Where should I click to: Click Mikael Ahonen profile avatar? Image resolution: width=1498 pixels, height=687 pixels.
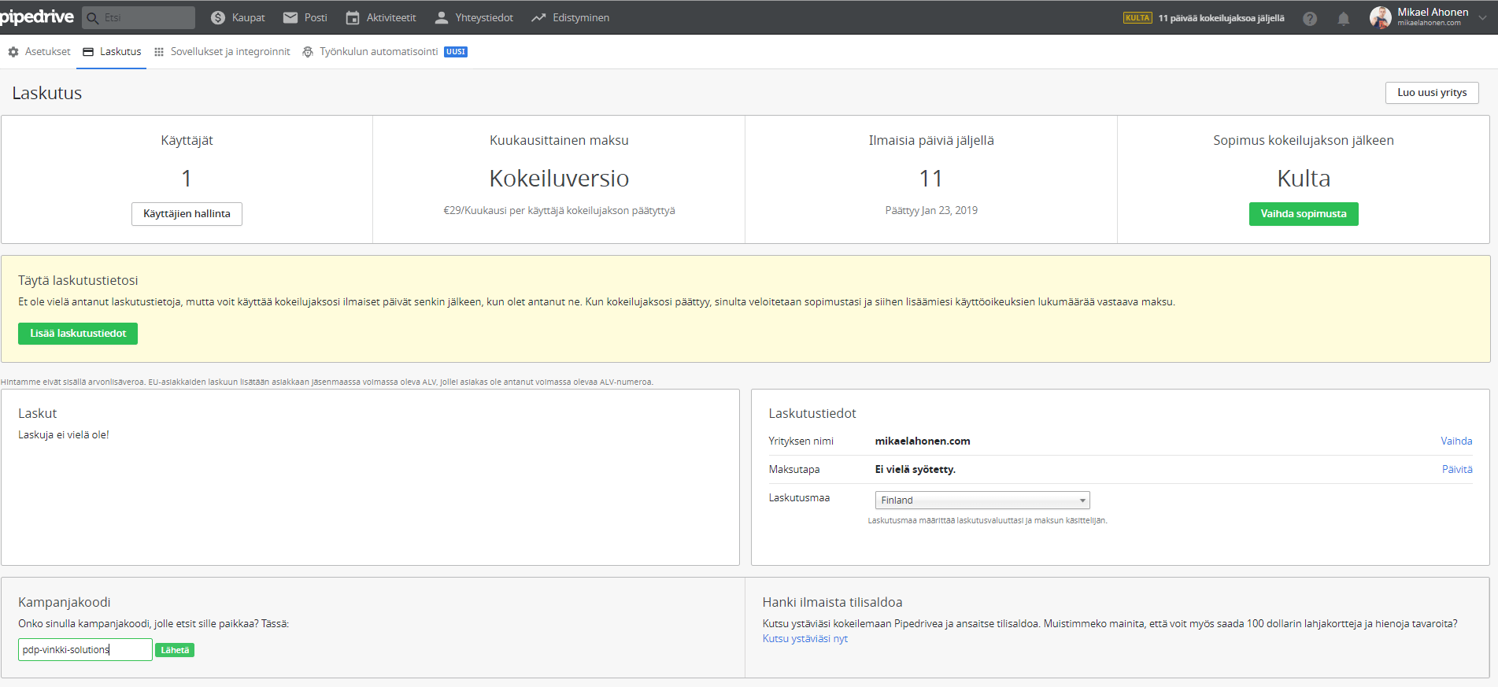[x=1381, y=17]
